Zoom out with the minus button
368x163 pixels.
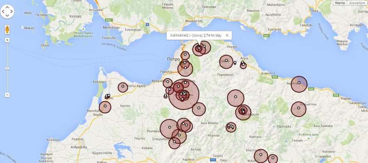pos(7,95)
